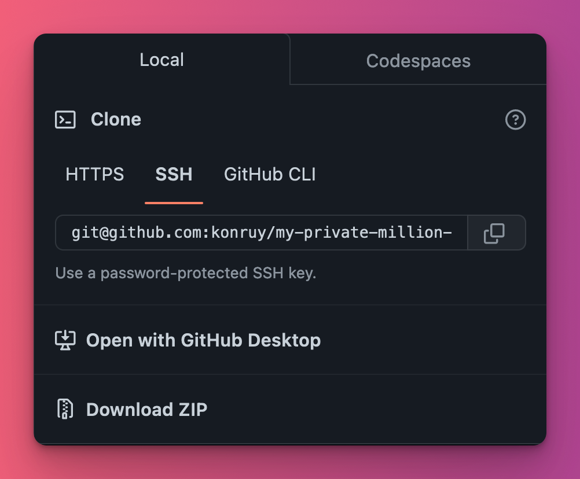Open the Codespaces tab

(x=419, y=61)
